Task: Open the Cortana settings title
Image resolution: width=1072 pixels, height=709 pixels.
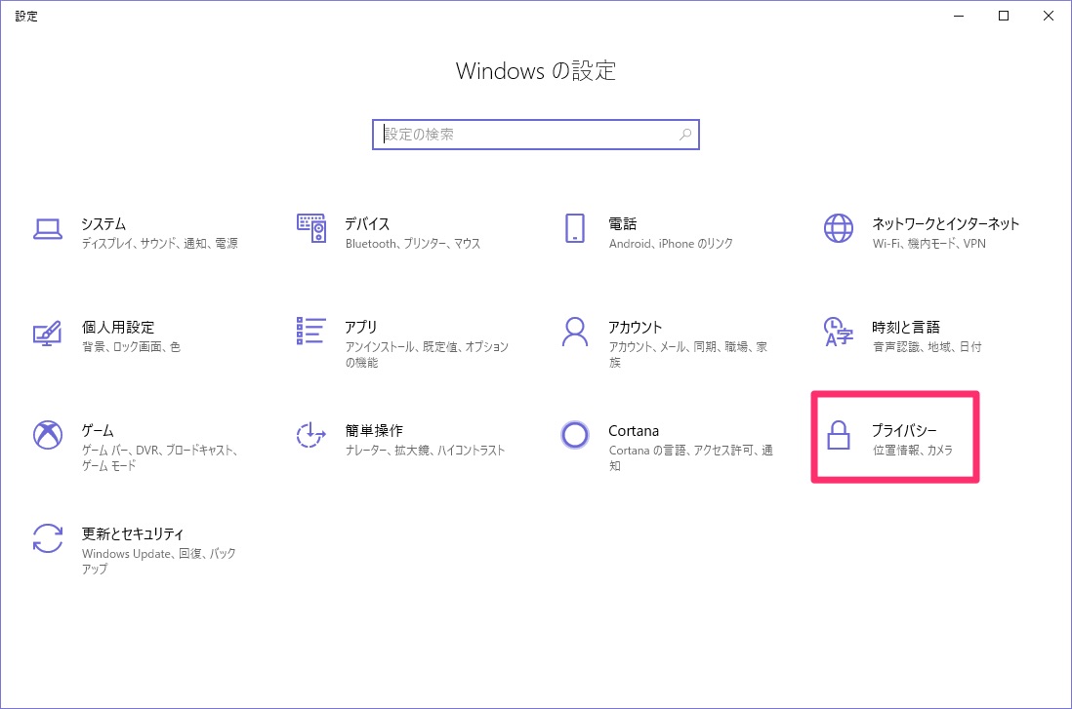Action: [x=634, y=431]
